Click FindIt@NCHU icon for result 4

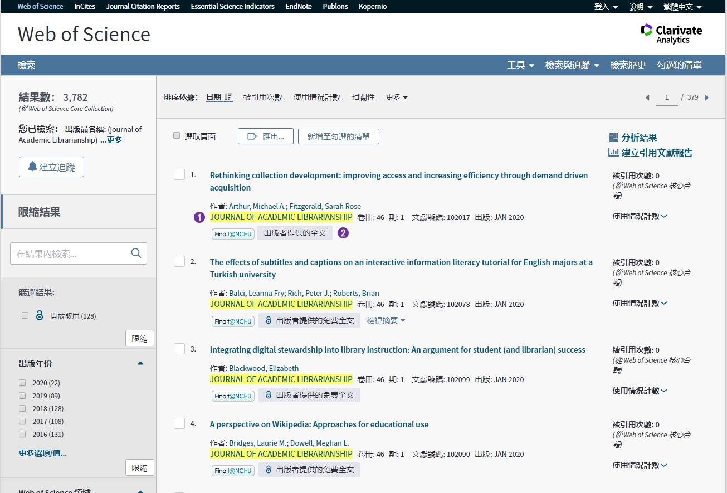tap(233, 471)
